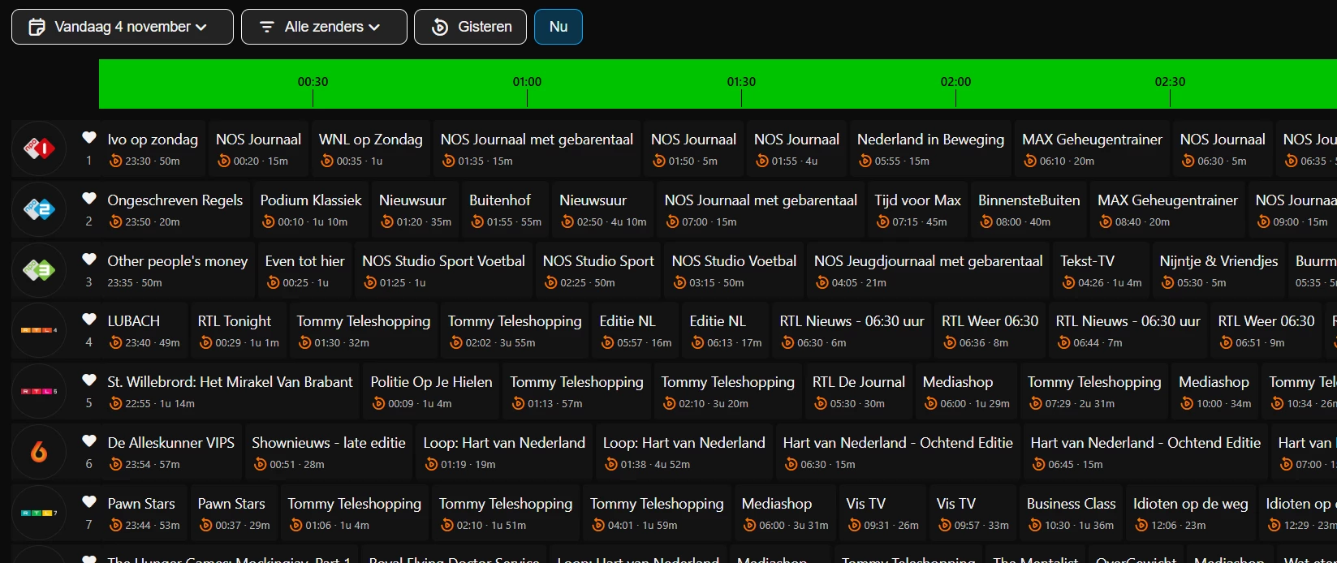Click replay icon of Buitenhof

(x=477, y=222)
